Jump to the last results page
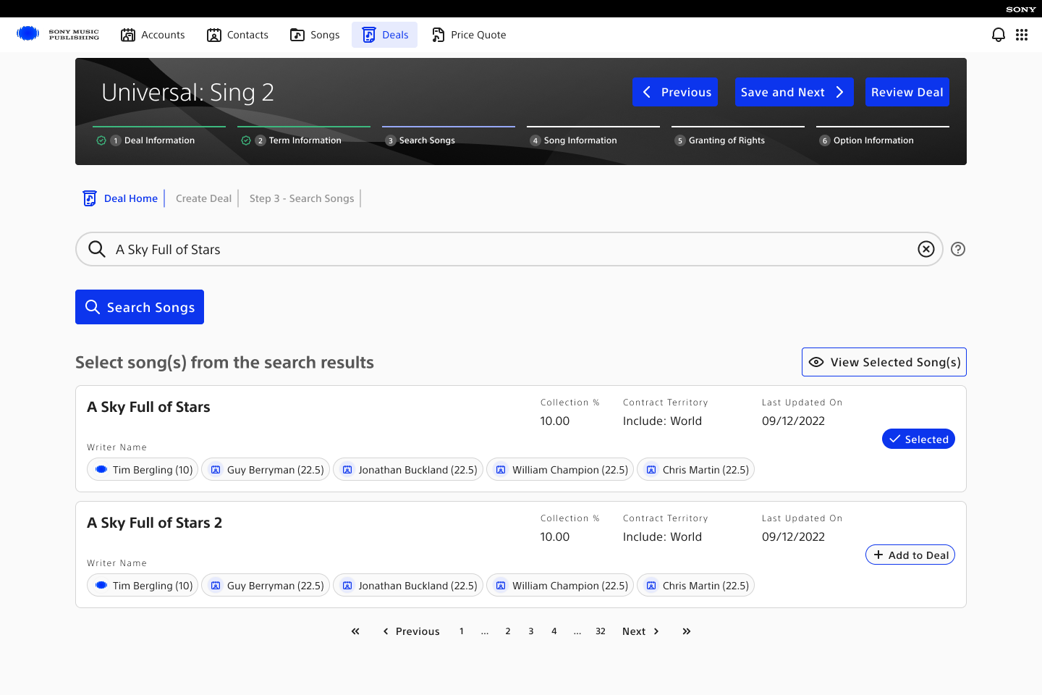Viewport: 1042px width, 695px height. [x=687, y=631]
